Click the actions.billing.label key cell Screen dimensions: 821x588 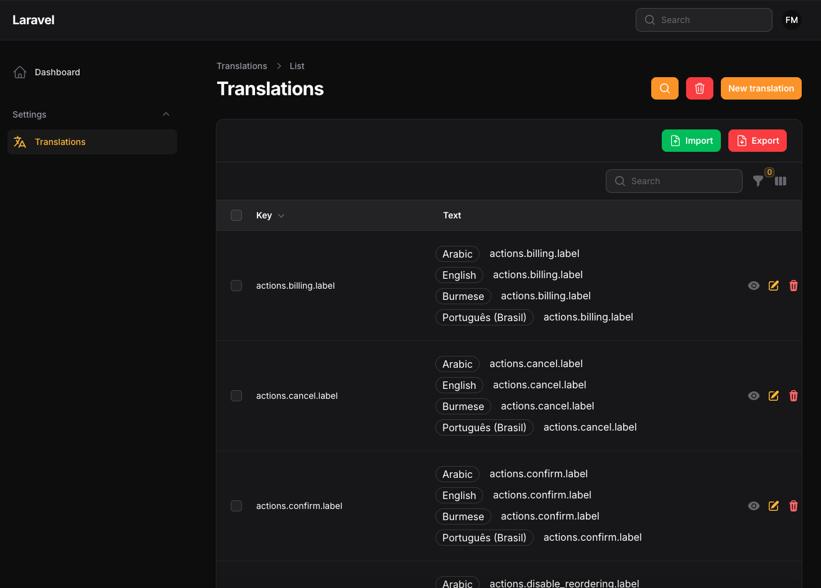(x=295, y=286)
